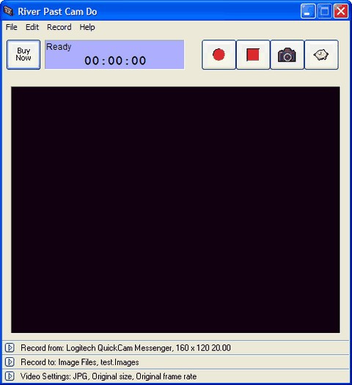Take a snapshot with the camera icon
The height and width of the screenshot is (385, 352).
(287, 55)
